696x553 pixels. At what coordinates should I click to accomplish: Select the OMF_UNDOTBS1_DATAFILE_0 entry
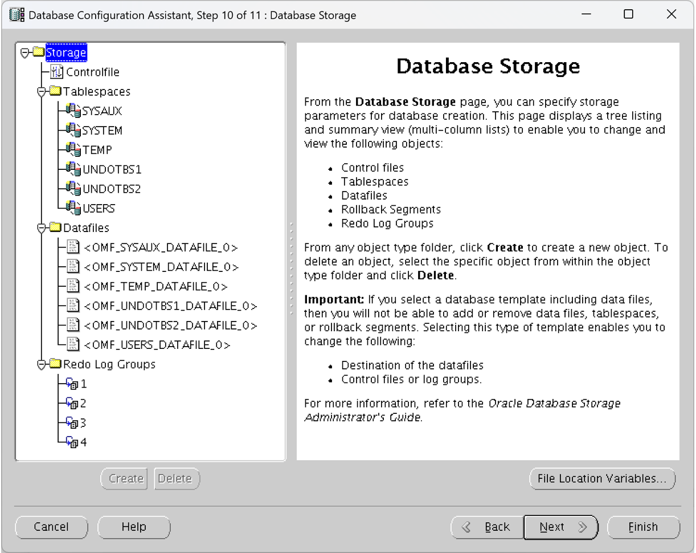click(x=170, y=306)
